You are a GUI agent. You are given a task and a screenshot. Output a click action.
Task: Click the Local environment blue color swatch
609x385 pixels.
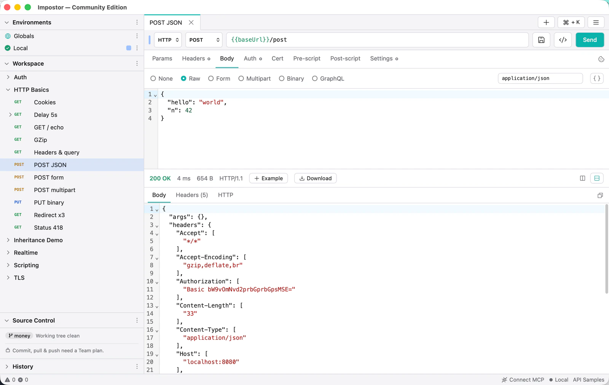129,48
